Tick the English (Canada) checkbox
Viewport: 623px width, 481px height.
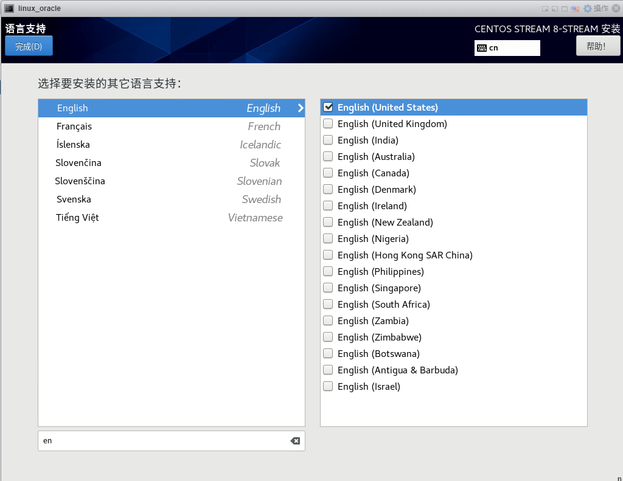click(328, 173)
